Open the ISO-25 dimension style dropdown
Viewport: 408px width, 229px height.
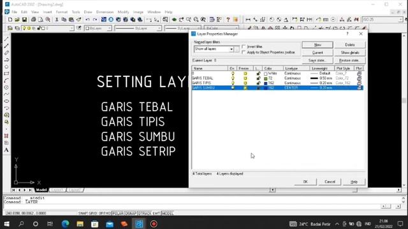[x=400, y=20]
